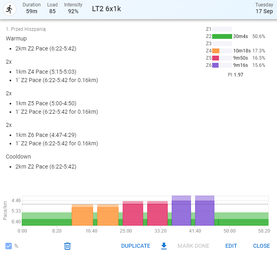Close the workout dialog
Viewport: 277px width, 253px height.
(x=261, y=246)
